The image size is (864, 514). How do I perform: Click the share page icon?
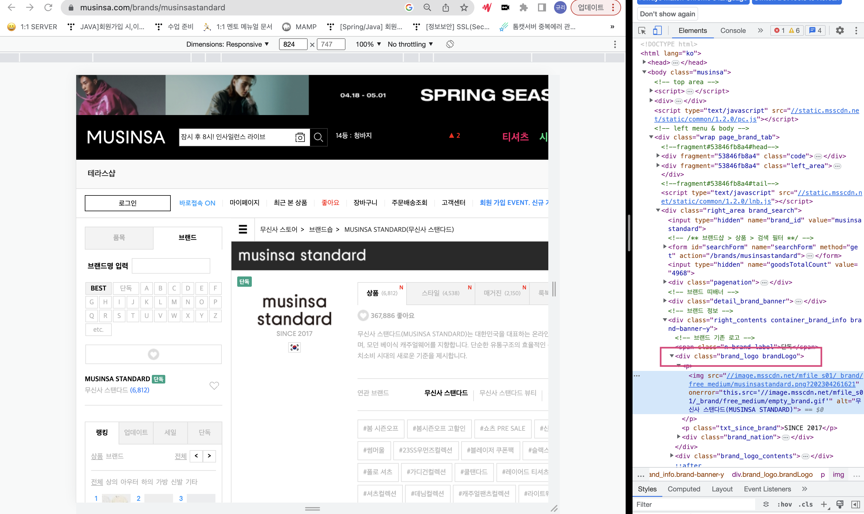click(x=445, y=7)
